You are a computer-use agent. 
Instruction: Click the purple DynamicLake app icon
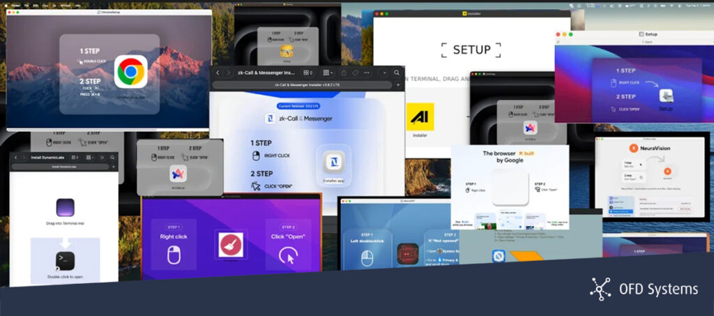[65, 207]
